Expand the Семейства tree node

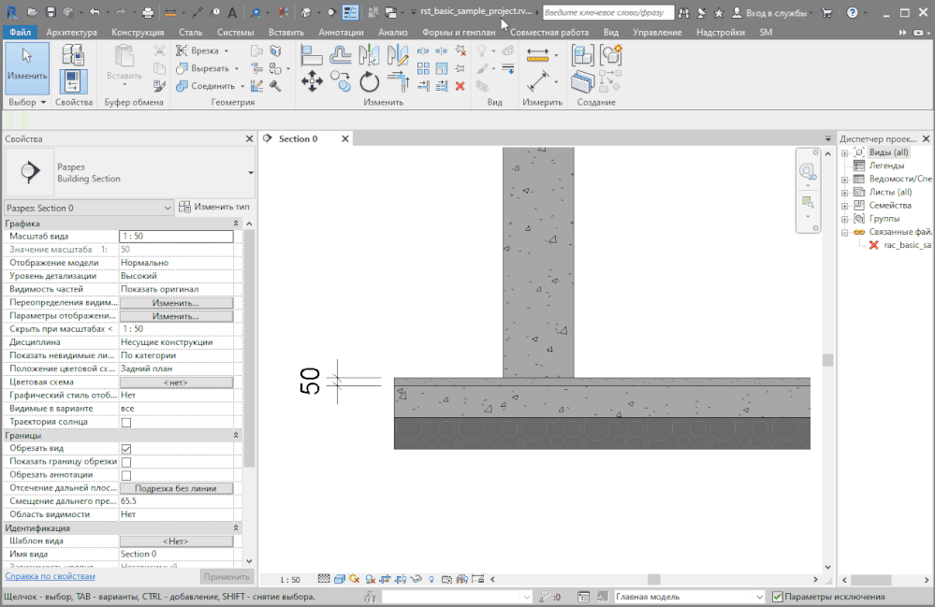(845, 206)
